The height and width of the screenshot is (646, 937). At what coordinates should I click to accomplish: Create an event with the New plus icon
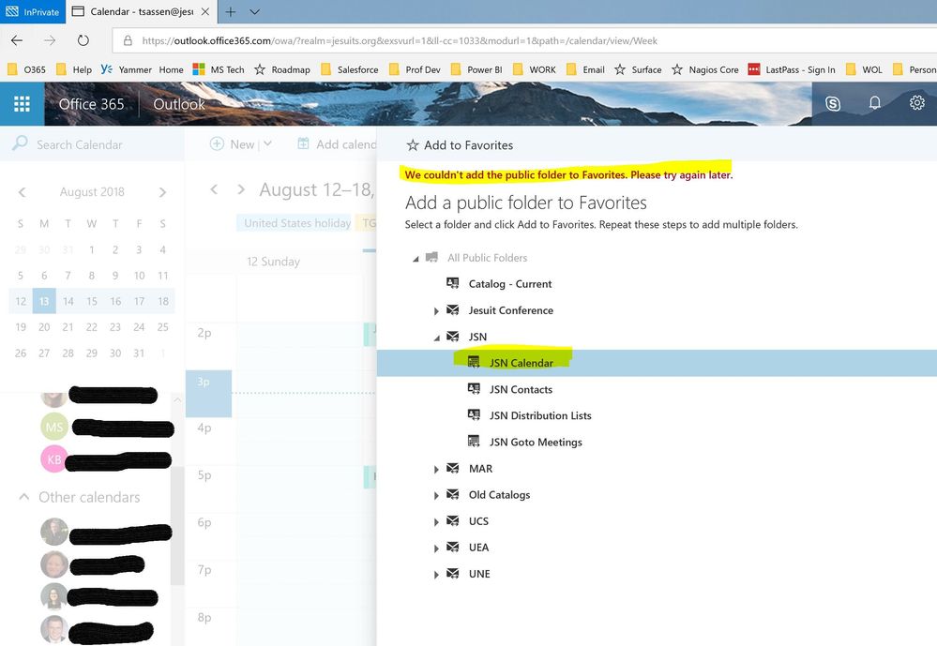click(x=215, y=144)
